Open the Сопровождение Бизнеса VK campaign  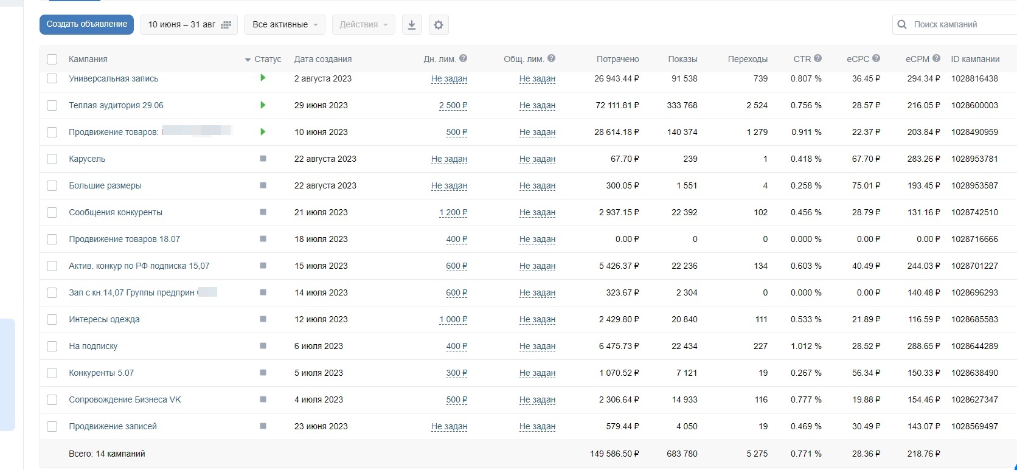click(125, 399)
